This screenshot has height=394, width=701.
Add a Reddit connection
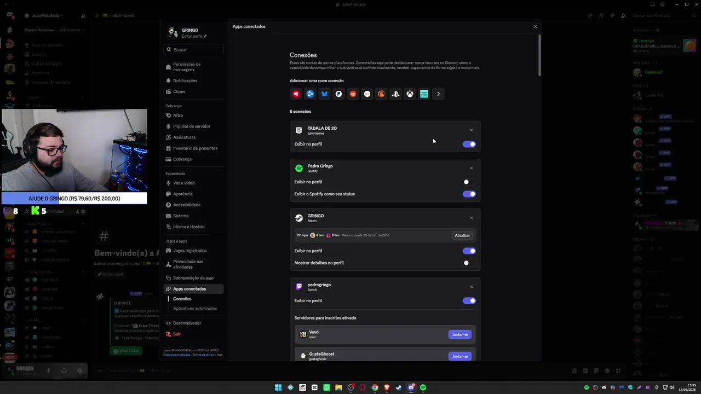tap(353, 94)
